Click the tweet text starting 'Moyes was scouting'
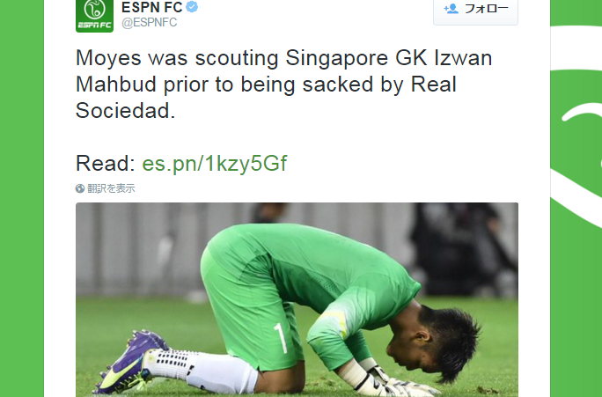 [x=283, y=85]
